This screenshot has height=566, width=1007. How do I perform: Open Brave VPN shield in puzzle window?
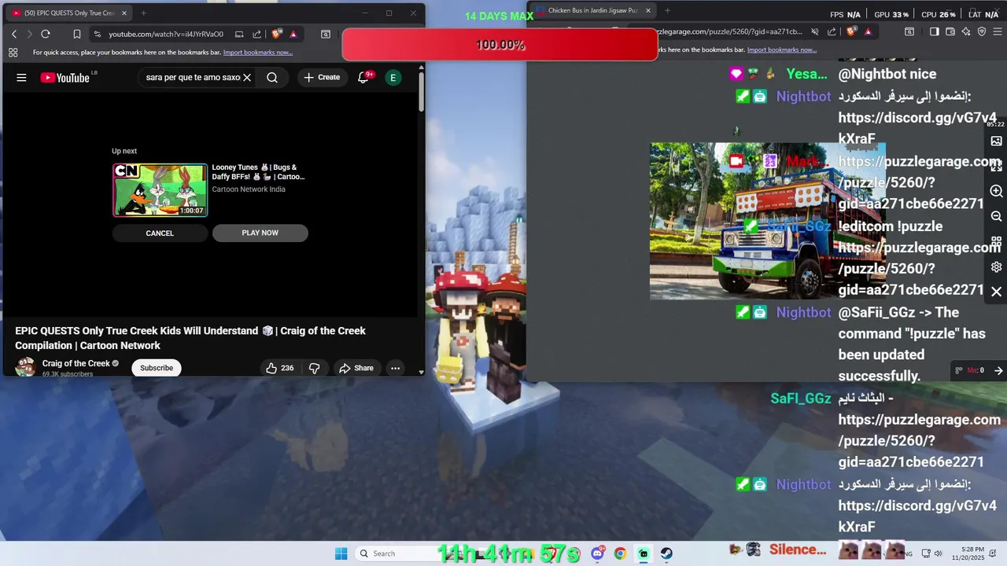(982, 32)
